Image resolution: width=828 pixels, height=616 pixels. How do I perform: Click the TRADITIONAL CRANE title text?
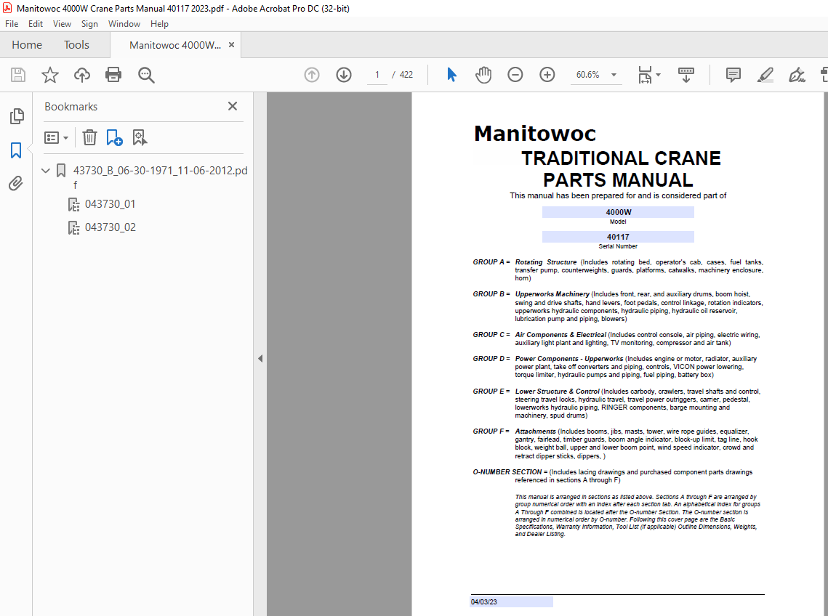621,158
